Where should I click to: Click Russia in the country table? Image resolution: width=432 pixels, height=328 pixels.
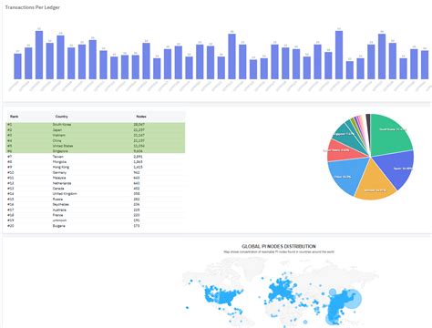click(57, 200)
